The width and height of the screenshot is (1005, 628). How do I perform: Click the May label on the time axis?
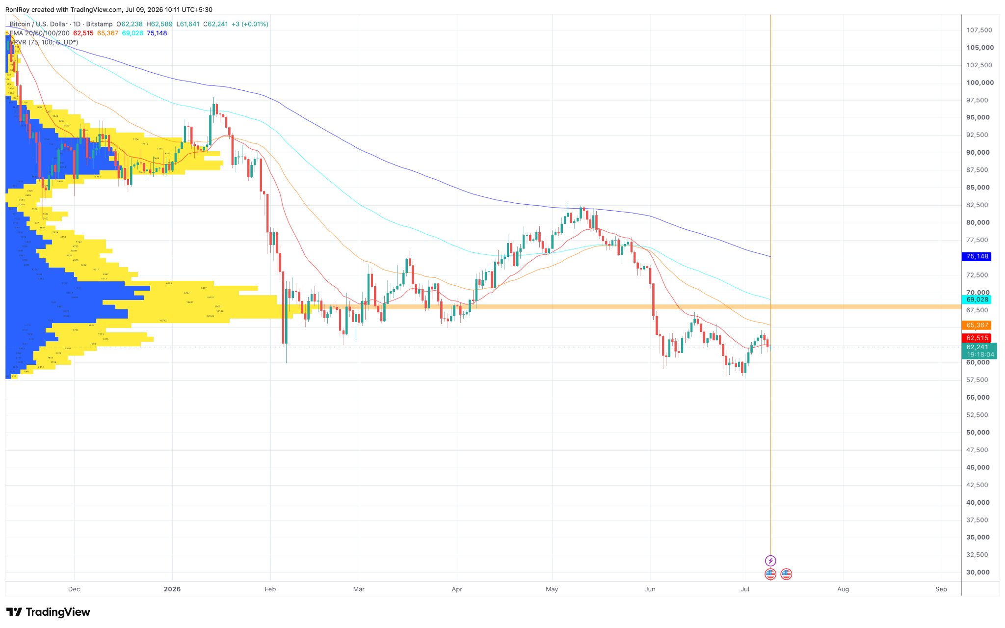[552, 589]
